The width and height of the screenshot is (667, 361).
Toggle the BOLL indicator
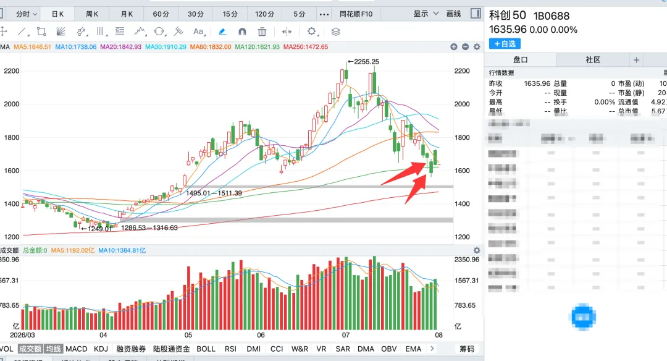[206, 349]
